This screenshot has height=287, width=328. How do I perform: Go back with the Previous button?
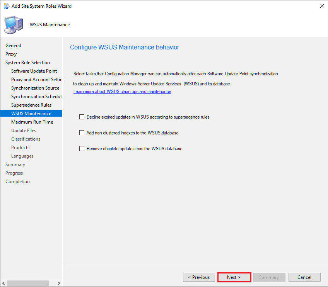199,277
